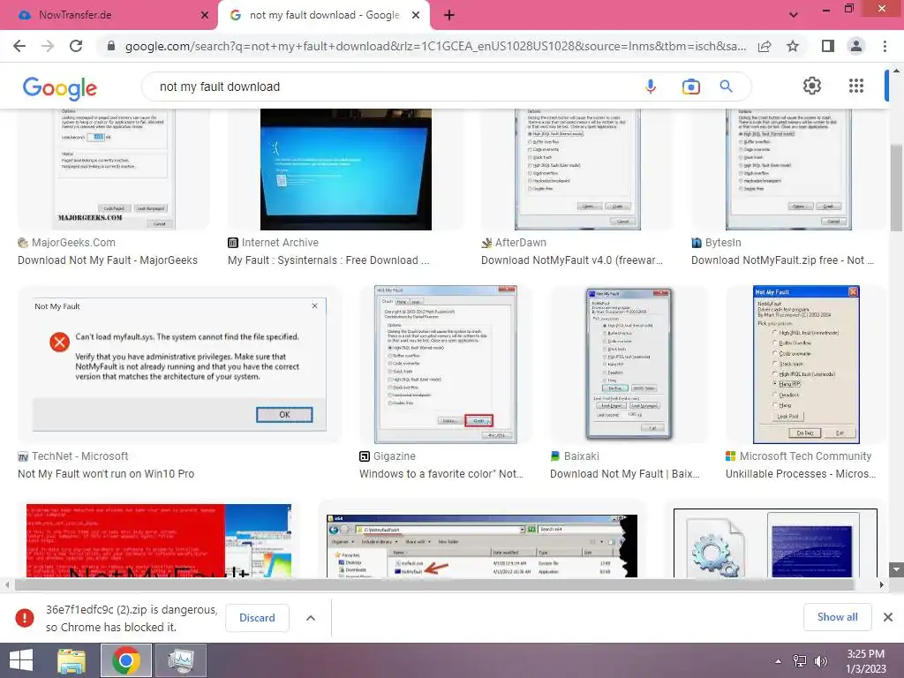This screenshot has height=678, width=904.
Task: Click Microsoft Tech Community source label
Action: 805,456
